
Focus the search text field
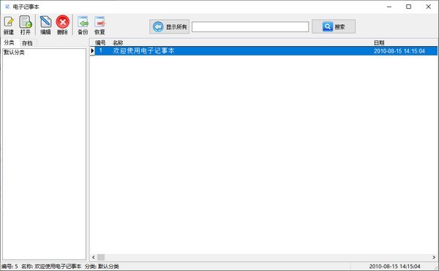(250, 27)
